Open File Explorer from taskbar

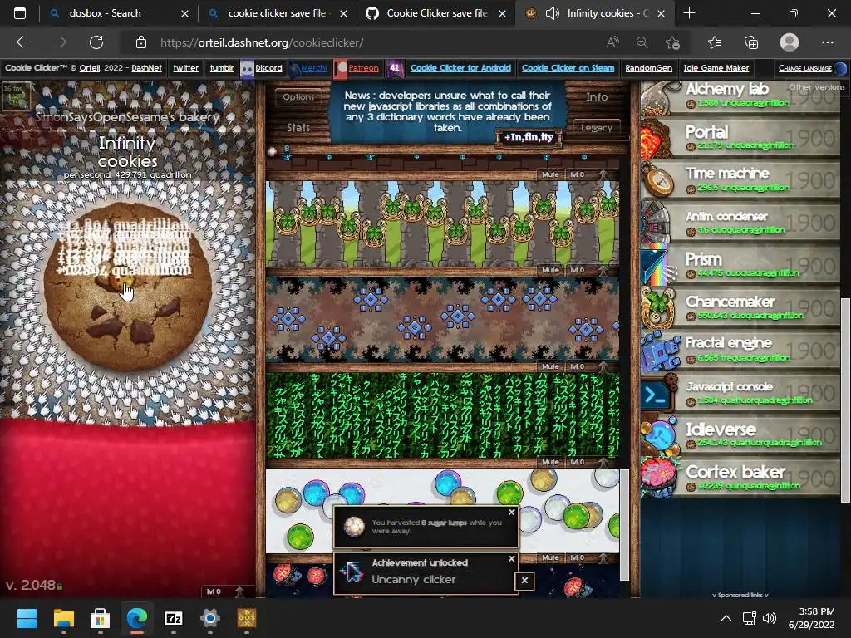63,618
